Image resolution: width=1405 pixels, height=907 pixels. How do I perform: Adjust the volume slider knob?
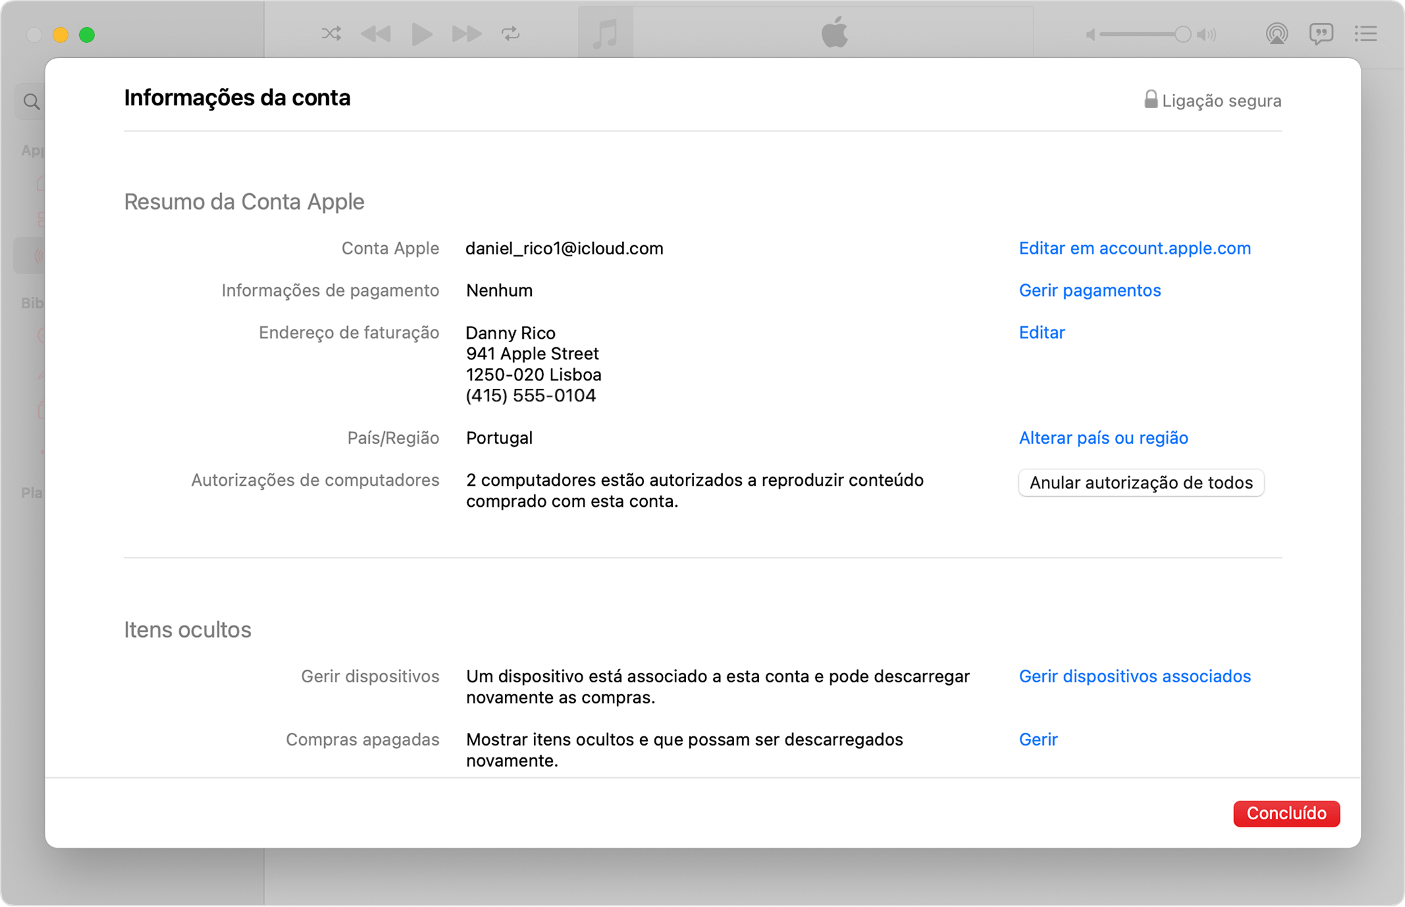pyautogui.click(x=1182, y=34)
